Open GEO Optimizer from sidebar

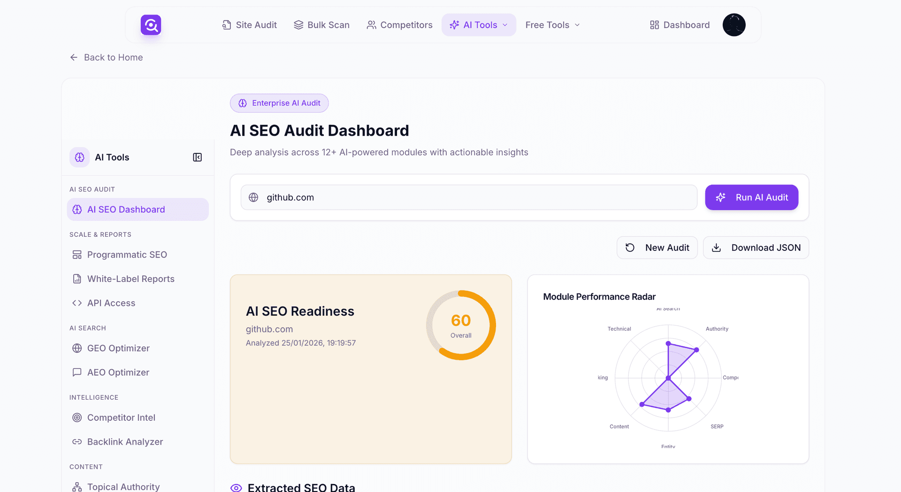[x=118, y=348]
